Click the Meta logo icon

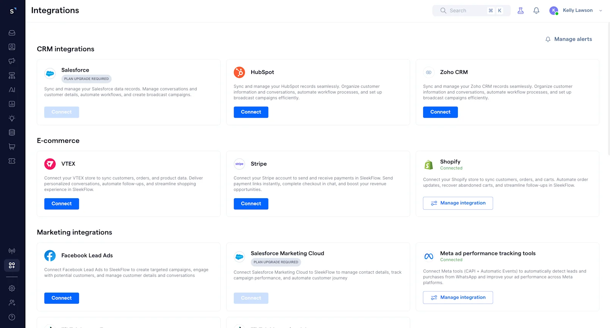[x=429, y=256]
